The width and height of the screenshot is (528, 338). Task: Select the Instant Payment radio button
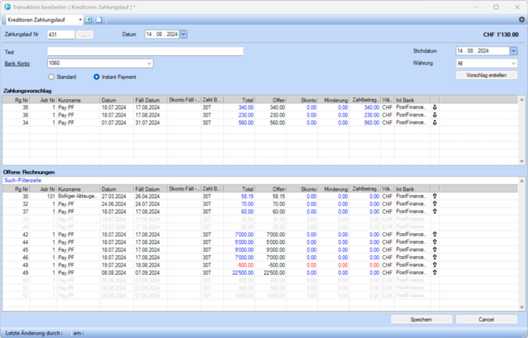(x=97, y=77)
